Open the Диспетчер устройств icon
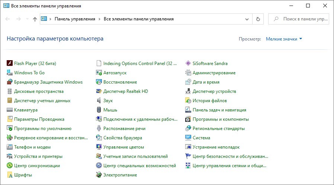334x185 pixels. [188, 91]
